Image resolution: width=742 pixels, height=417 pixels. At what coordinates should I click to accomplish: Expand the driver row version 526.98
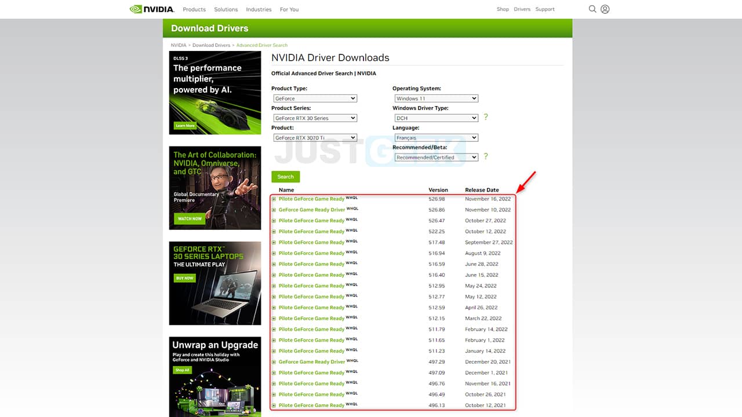274,199
